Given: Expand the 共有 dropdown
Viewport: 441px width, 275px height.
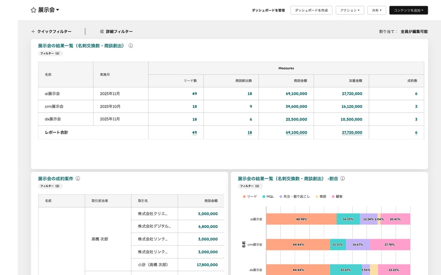Looking at the screenshot, I should tap(377, 10).
